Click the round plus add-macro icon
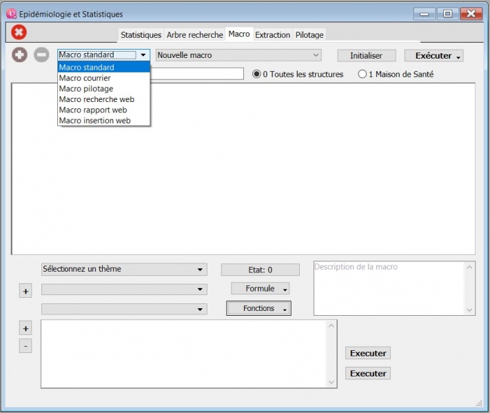Screen dimensions: 490x413 click(x=20, y=55)
